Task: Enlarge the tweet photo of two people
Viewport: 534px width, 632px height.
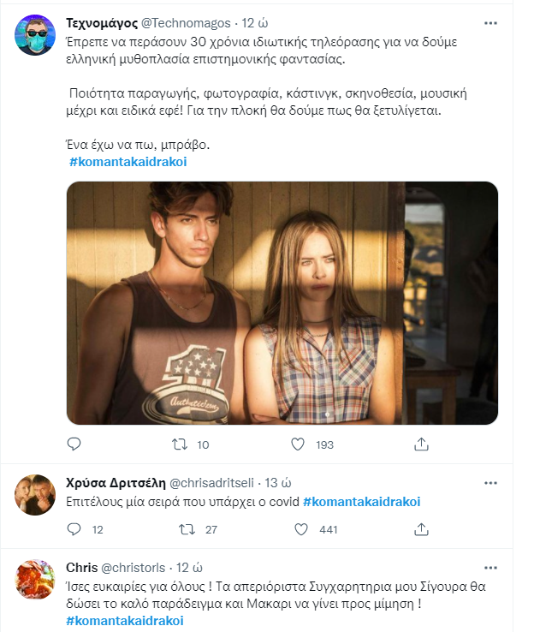Action: [282, 302]
